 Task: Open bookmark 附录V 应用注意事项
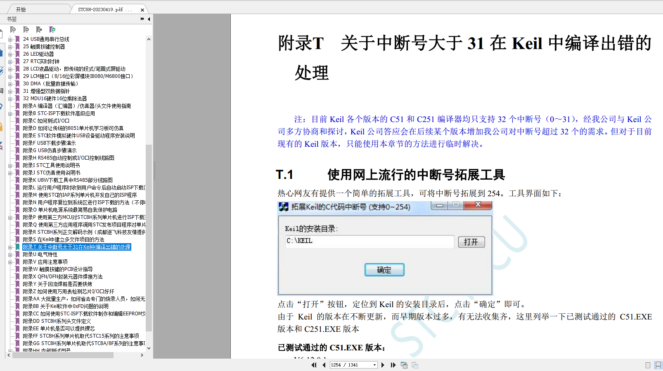[45, 262]
